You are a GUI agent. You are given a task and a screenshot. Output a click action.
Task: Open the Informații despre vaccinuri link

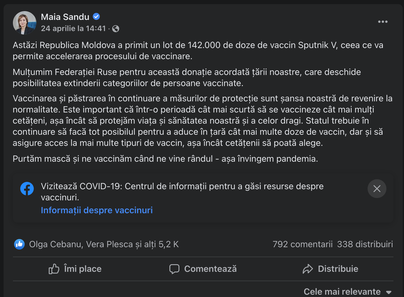[x=97, y=210]
